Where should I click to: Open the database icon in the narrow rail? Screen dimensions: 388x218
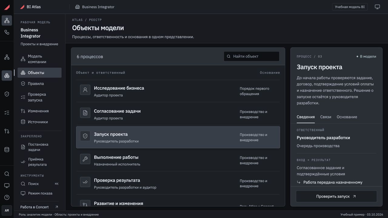[x=7, y=150]
